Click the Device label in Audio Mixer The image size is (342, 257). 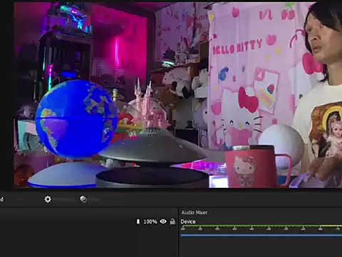(x=188, y=221)
